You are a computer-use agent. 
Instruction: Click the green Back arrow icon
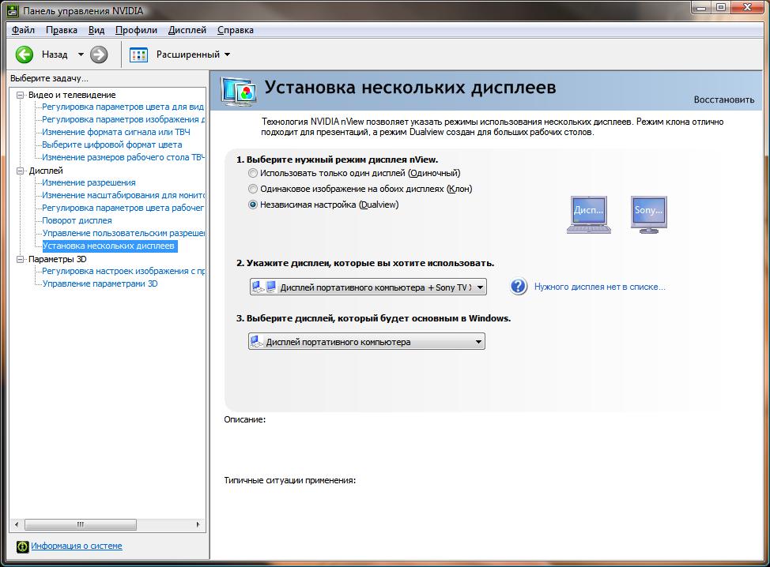click(x=24, y=54)
